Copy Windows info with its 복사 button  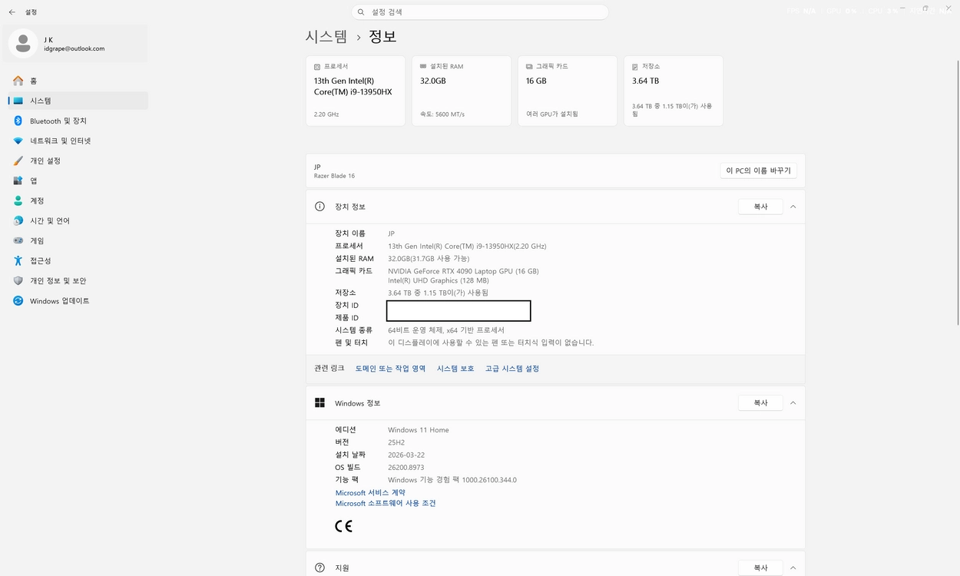(760, 402)
